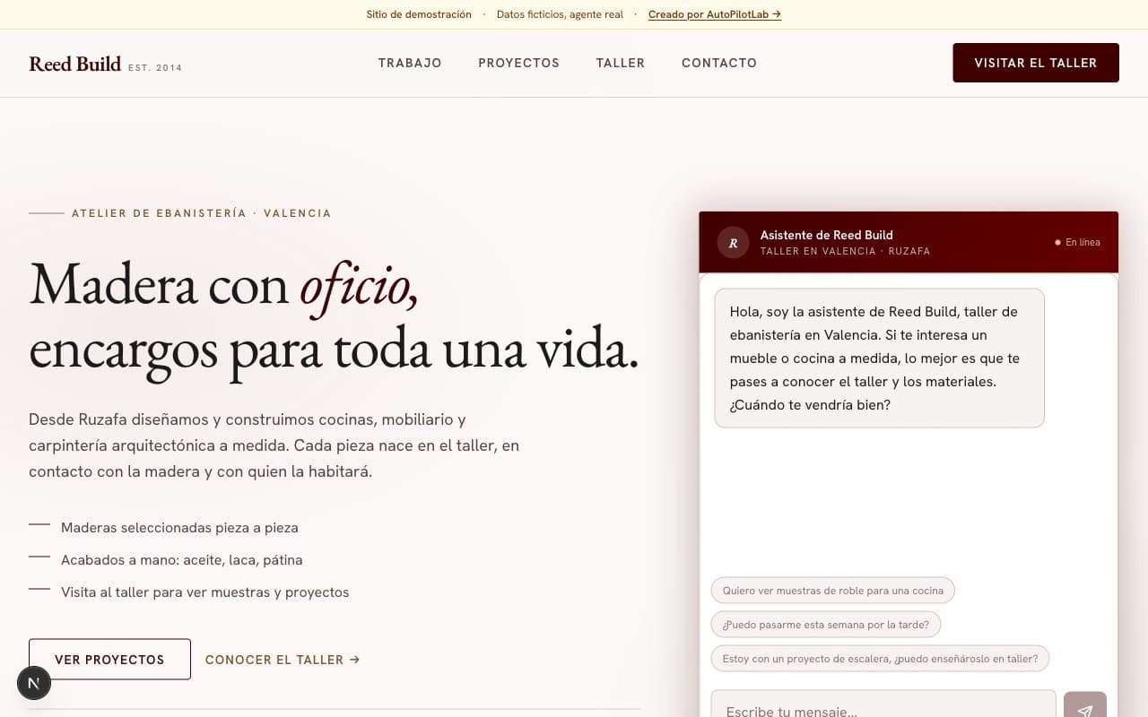Select Contacto in the top navigation
Screen dimensions: 1148x717
click(719, 63)
